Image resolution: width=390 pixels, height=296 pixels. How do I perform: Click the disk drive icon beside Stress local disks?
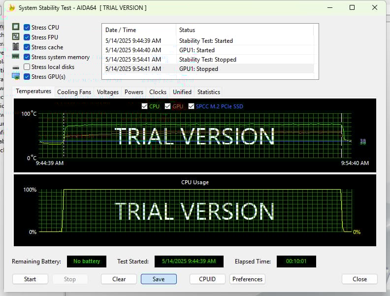(x=16, y=67)
